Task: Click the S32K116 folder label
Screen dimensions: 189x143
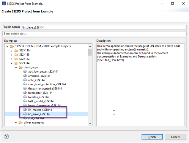Action: [x=24, y=51]
